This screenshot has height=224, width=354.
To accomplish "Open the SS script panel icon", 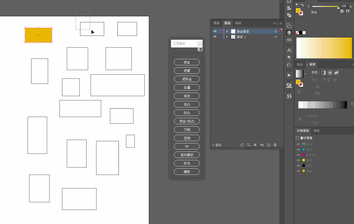I will point(289,96).
